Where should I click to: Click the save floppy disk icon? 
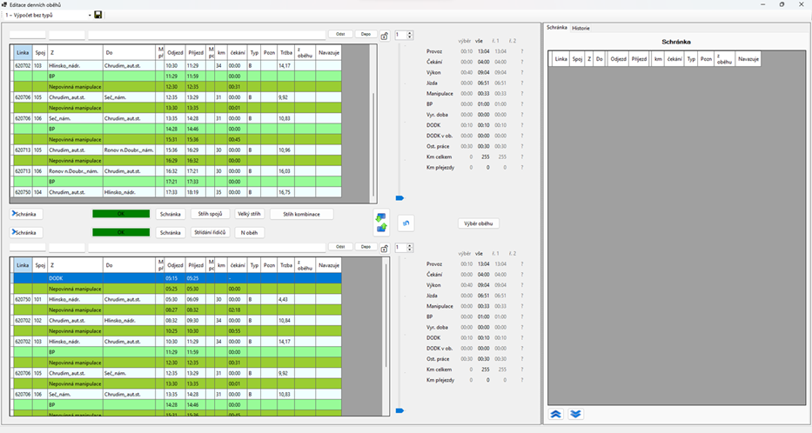click(x=97, y=15)
